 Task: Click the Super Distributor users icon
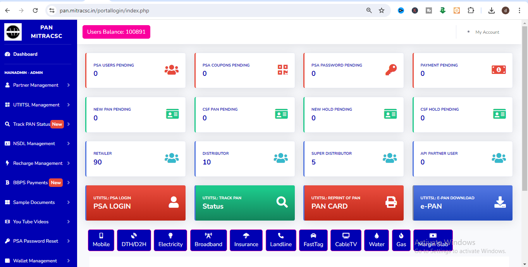[x=390, y=158]
